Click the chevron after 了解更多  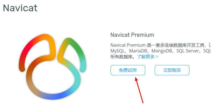click(x=157, y=57)
